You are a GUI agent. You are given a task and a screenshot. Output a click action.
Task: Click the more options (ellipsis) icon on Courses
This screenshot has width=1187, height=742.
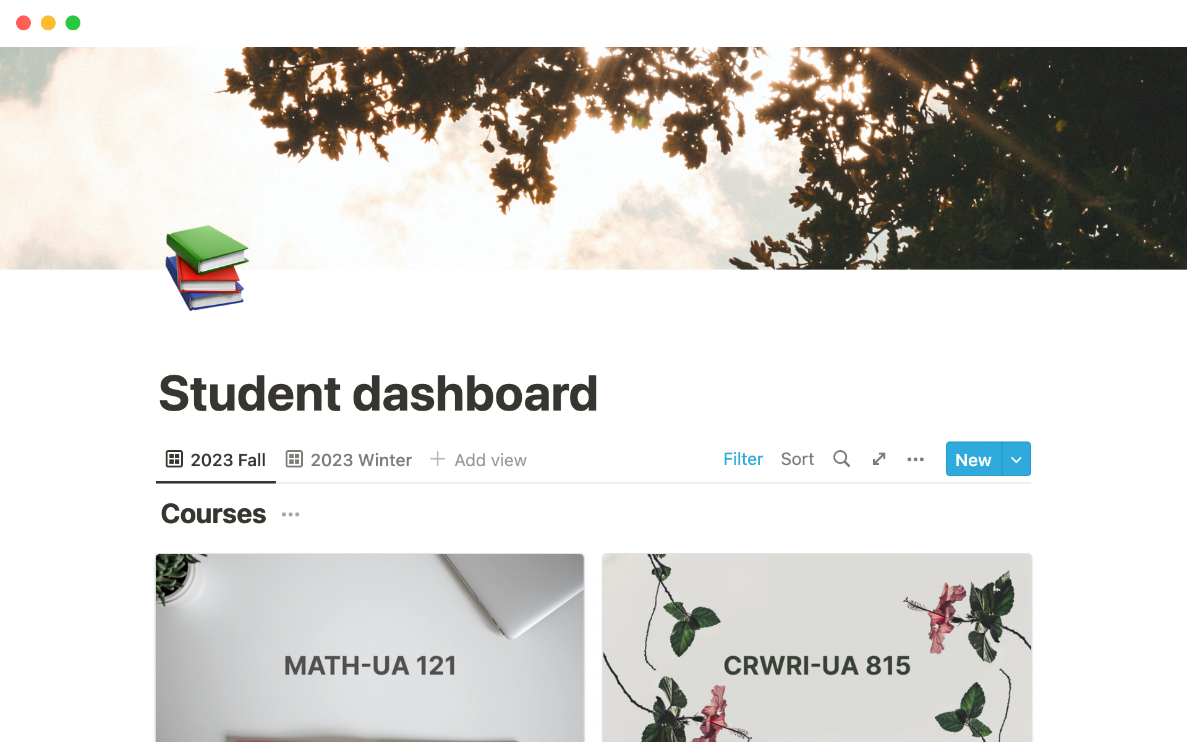291,514
